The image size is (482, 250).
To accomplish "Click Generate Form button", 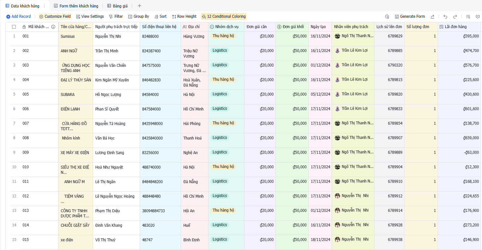I will click(x=410, y=16).
